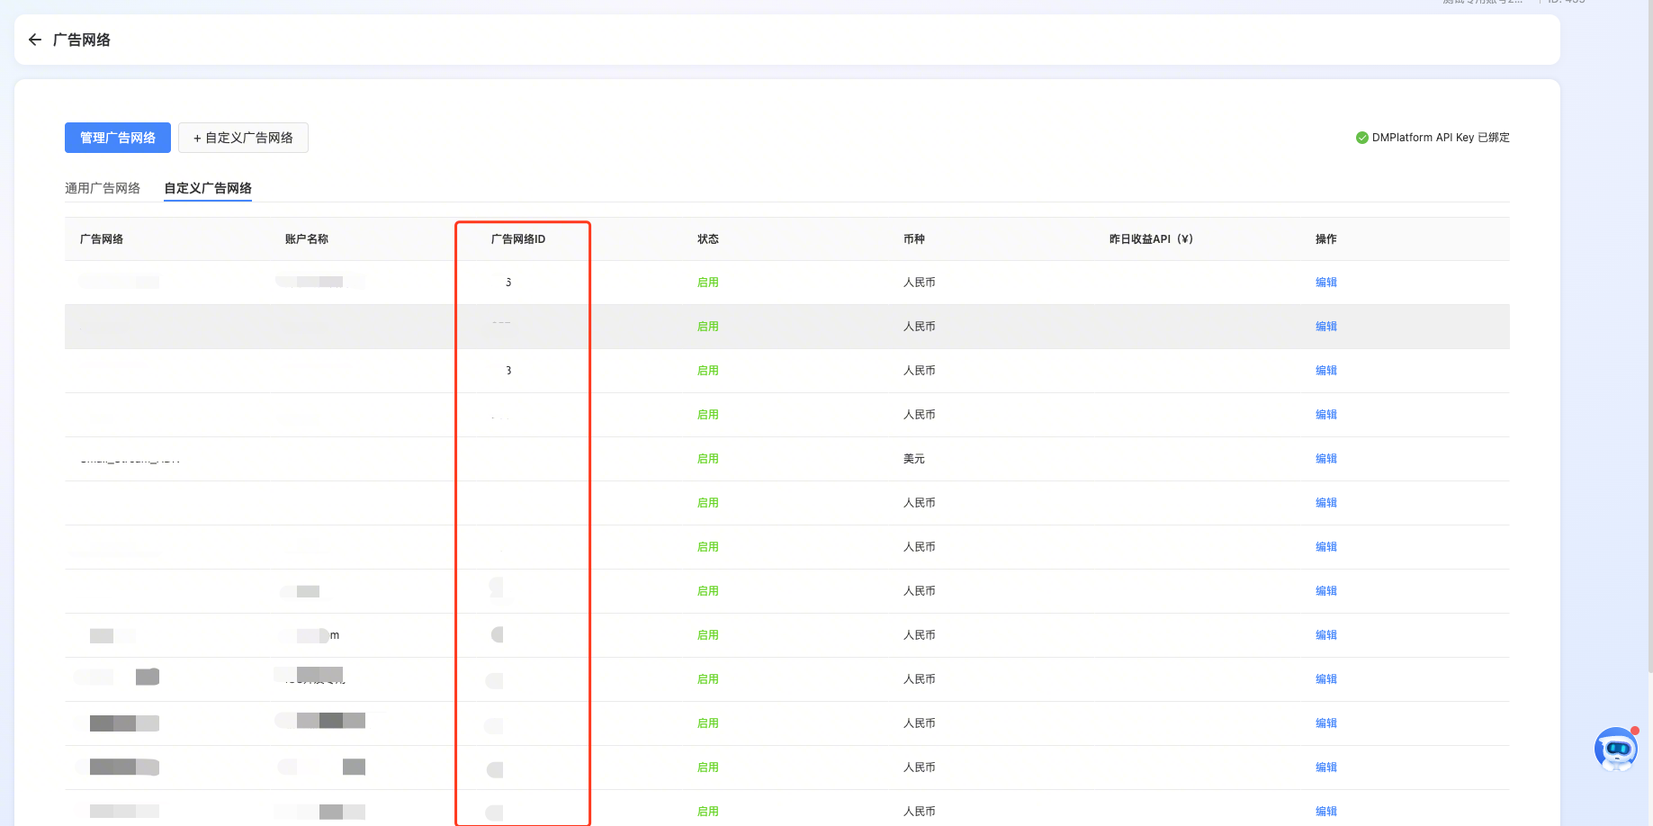
Task: Click the DMPlatform API Key 已绑定 label
Action: 1440,138
